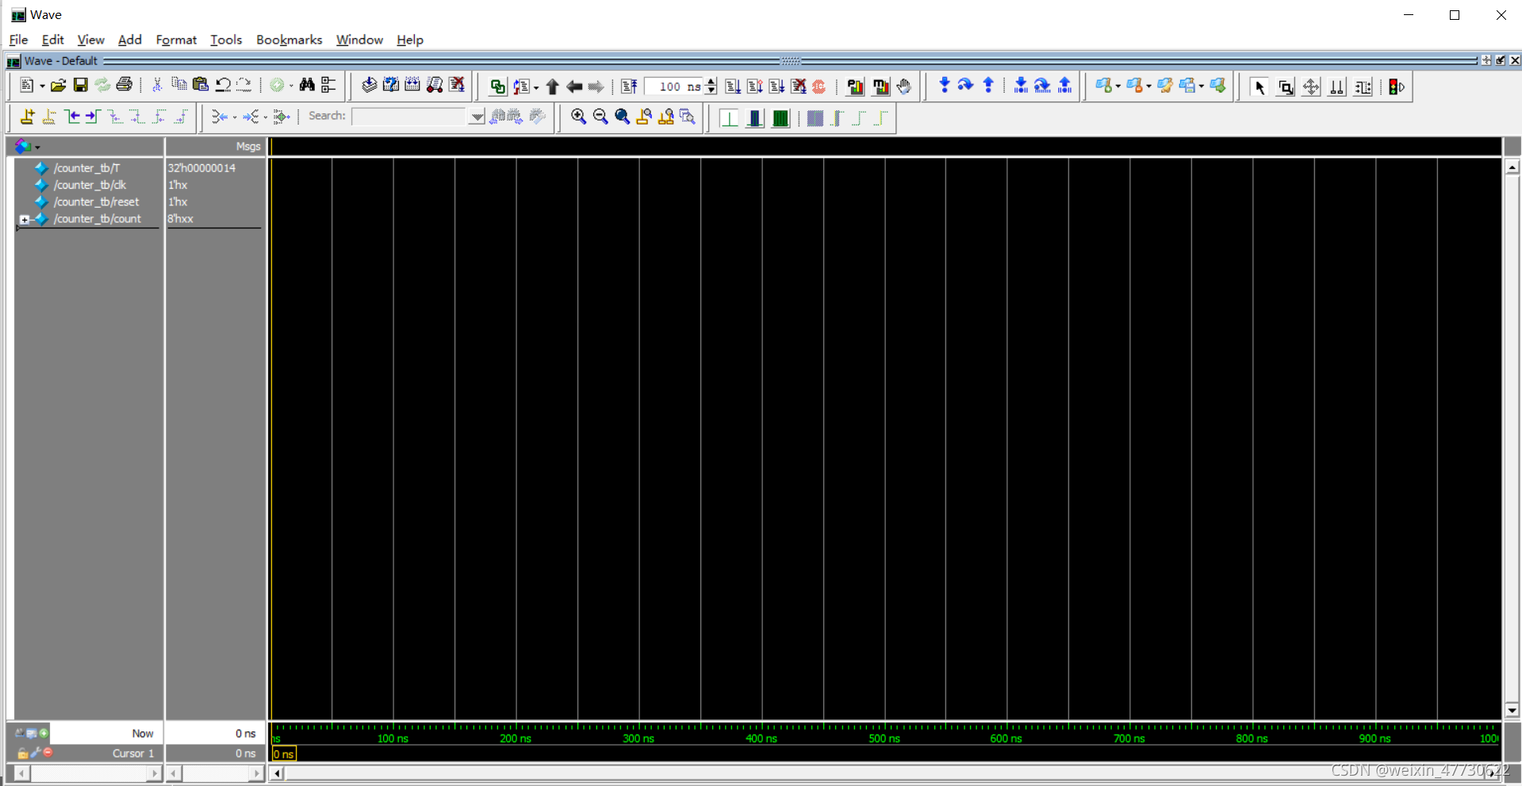The height and width of the screenshot is (786, 1522).
Task: Click the memory profiling M icon
Action: 880,86
